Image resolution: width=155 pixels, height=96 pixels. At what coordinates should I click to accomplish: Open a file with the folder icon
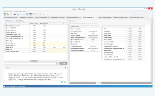pyautogui.click(x=8, y=14)
